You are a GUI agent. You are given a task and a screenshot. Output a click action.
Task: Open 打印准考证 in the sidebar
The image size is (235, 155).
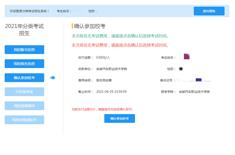pos(24,92)
